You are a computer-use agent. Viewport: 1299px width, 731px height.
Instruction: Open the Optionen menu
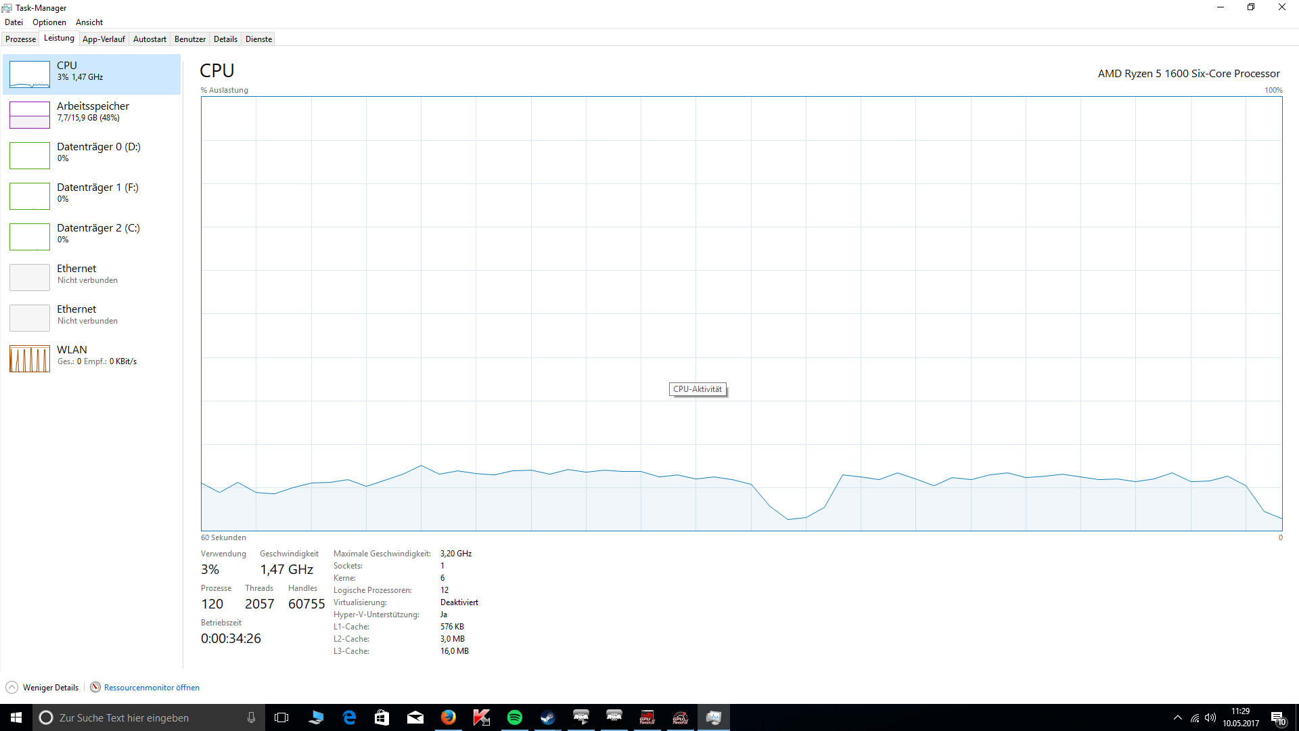coord(49,22)
